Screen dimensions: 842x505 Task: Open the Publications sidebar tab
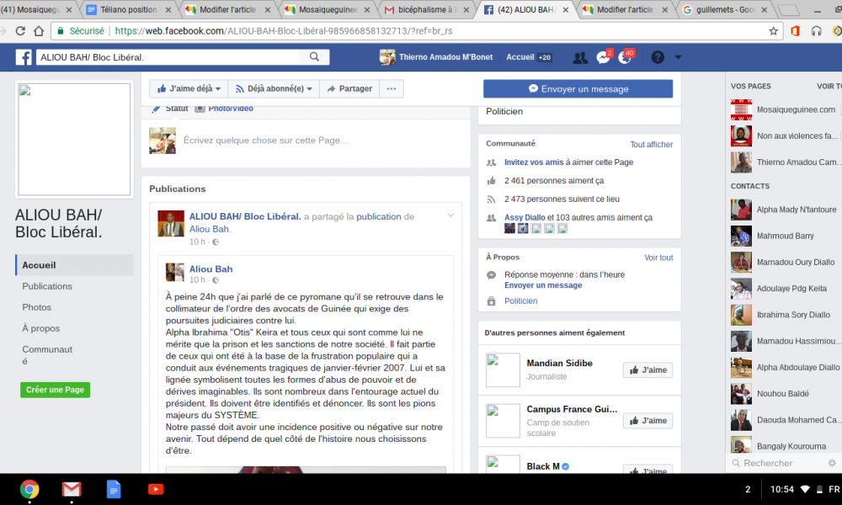(47, 286)
